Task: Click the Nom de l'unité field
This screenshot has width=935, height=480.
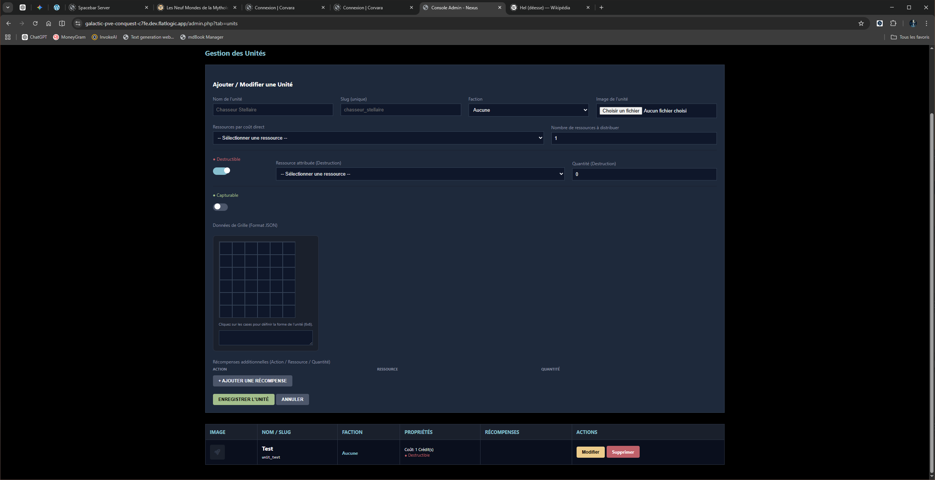Action: pyautogui.click(x=273, y=110)
